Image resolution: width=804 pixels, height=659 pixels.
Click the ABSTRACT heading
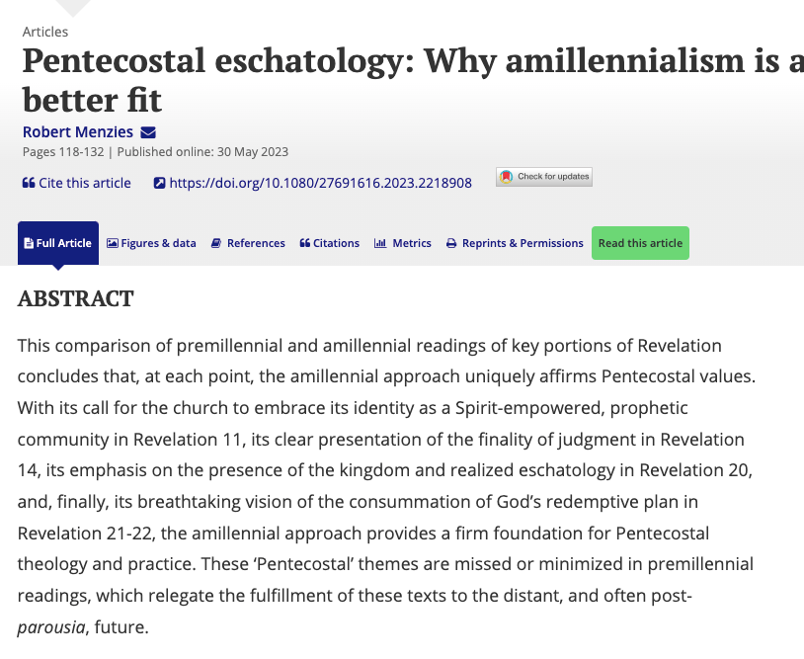click(75, 298)
